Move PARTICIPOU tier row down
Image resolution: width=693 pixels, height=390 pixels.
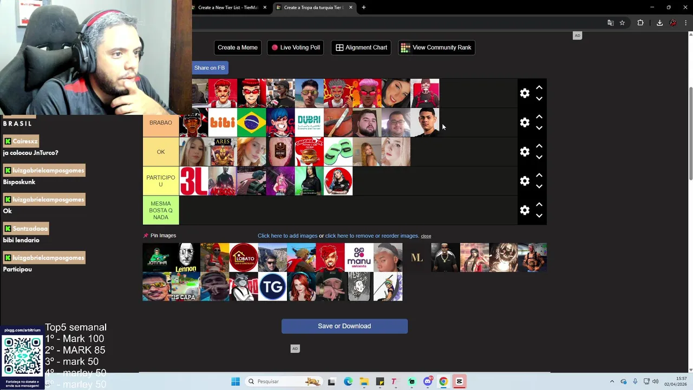click(x=539, y=187)
